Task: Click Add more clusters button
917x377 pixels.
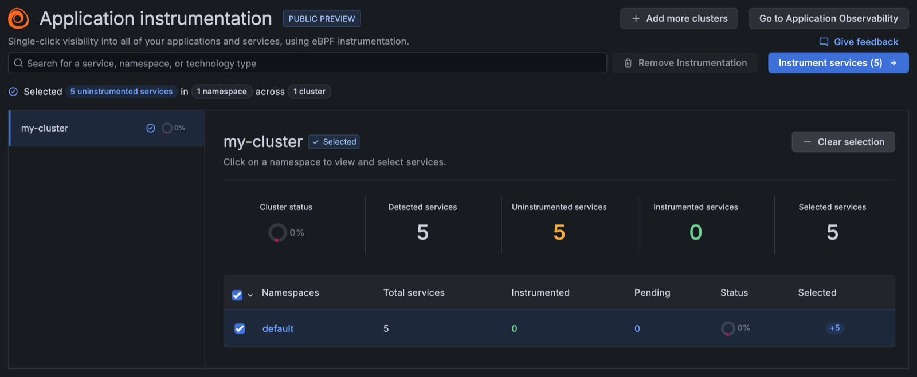Action: [x=679, y=18]
